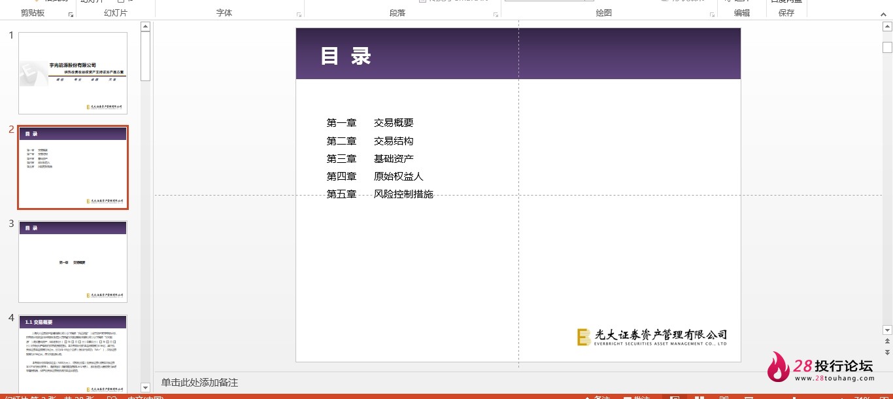Image resolution: width=893 pixels, height=399 pixels.
Task: Click the 第五章 label on the slide
Action: (341, 194)
